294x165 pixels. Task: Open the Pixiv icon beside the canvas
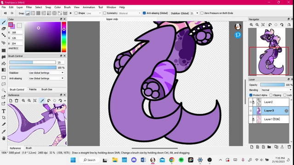point(238,35)
